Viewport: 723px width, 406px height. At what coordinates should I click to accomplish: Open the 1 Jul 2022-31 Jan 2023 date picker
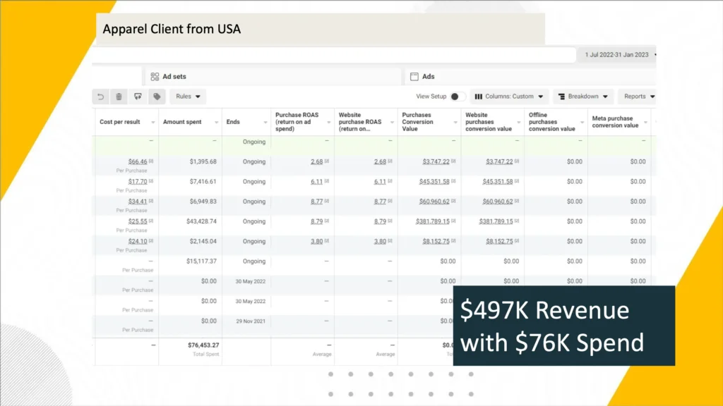(x=617, y=55)
